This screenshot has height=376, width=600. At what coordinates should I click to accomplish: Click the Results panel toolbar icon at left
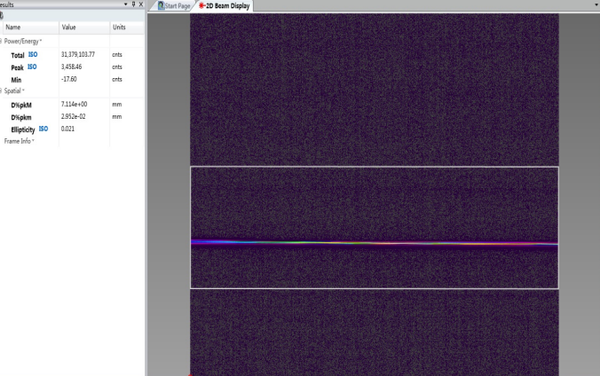(2, 16)
